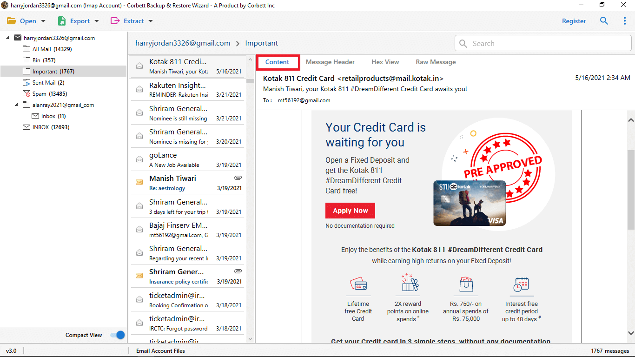Click the envelope icon for goLance email
The image size is (635, 357).
tap(139, 159)
